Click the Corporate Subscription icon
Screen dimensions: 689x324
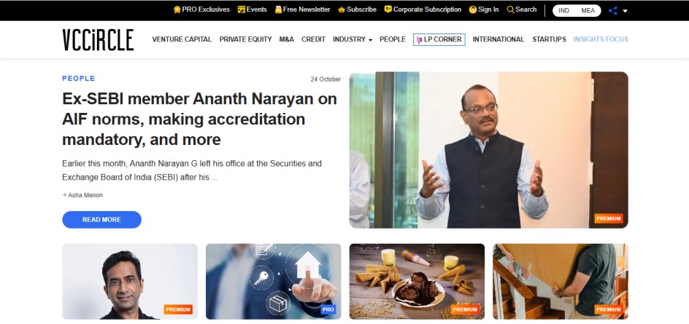388,9
